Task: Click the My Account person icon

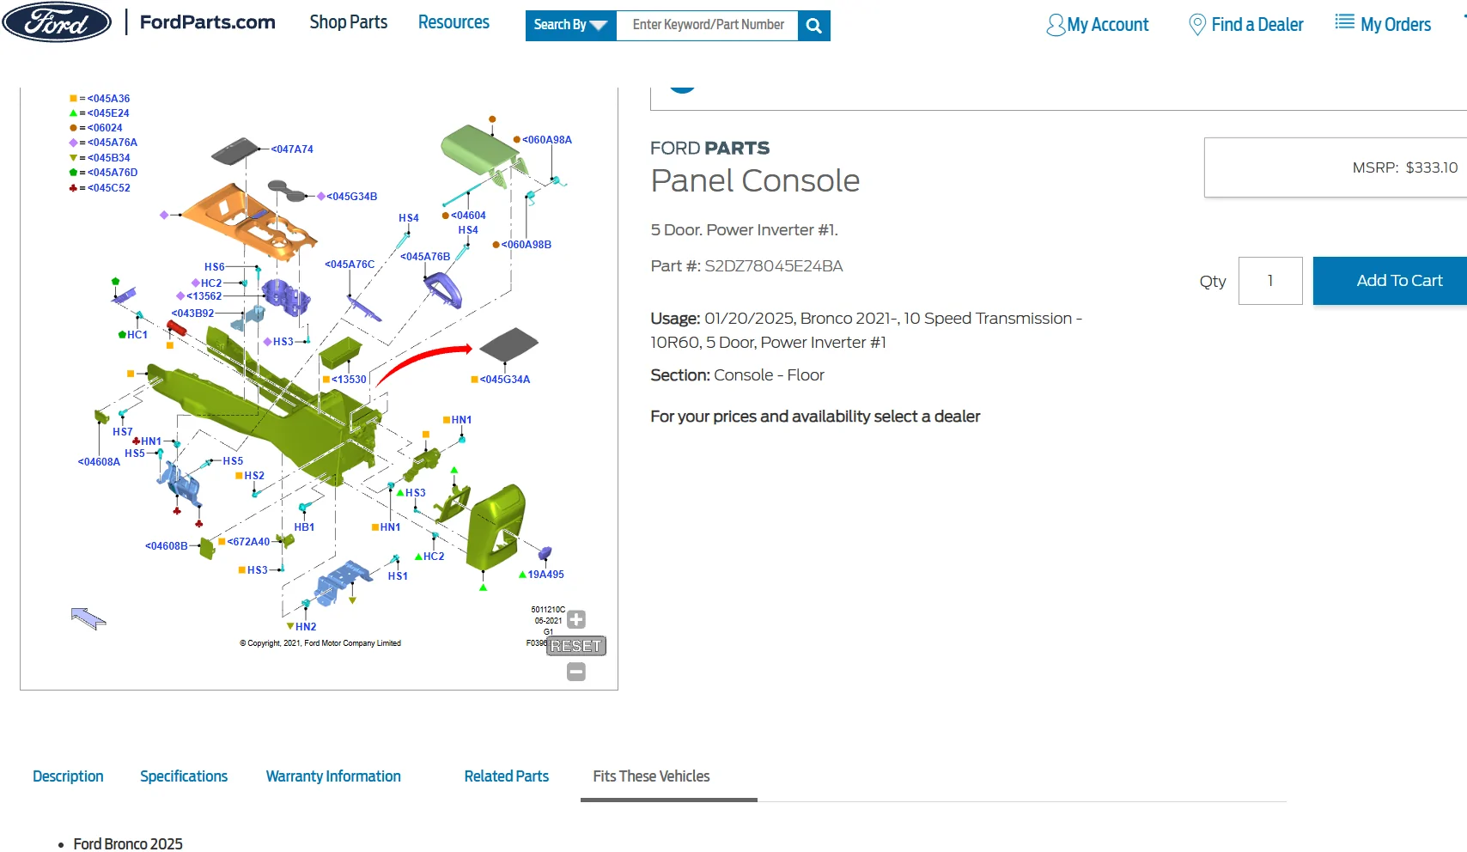Action: (1055, 25)
